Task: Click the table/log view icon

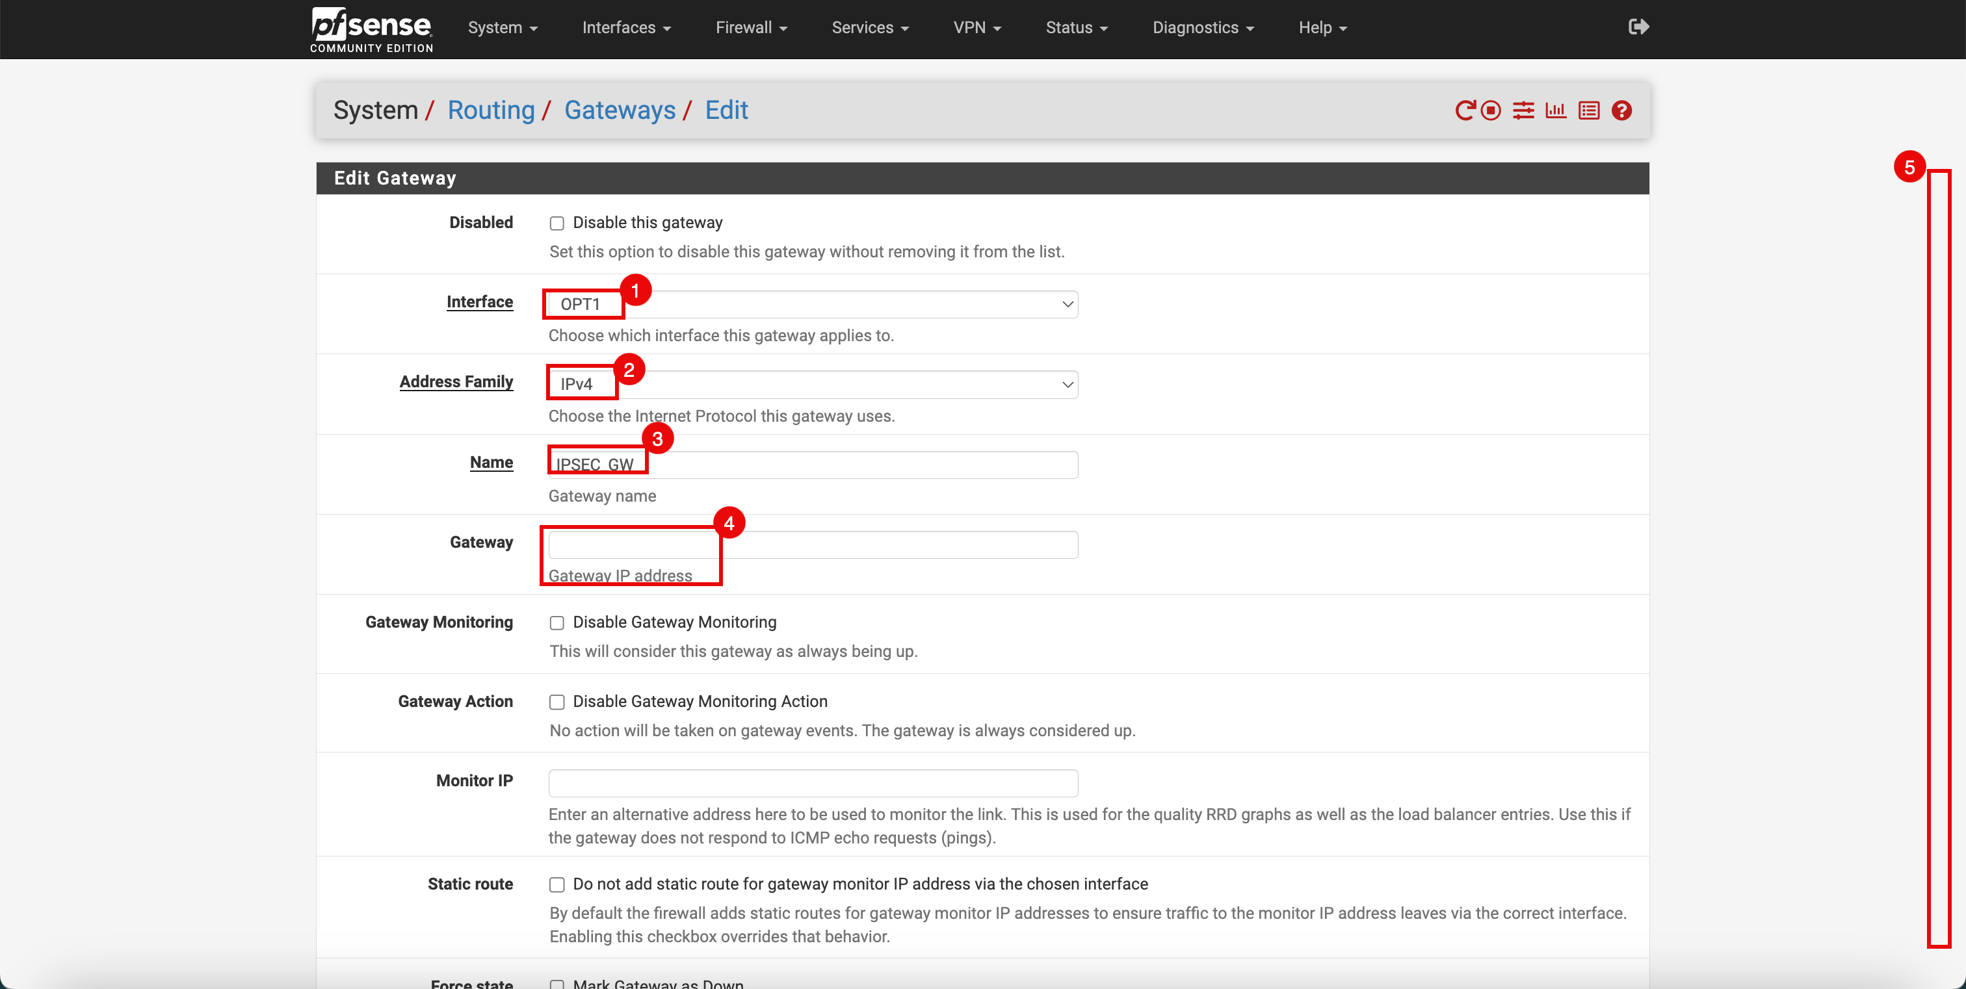Action: click(1588, 110)
